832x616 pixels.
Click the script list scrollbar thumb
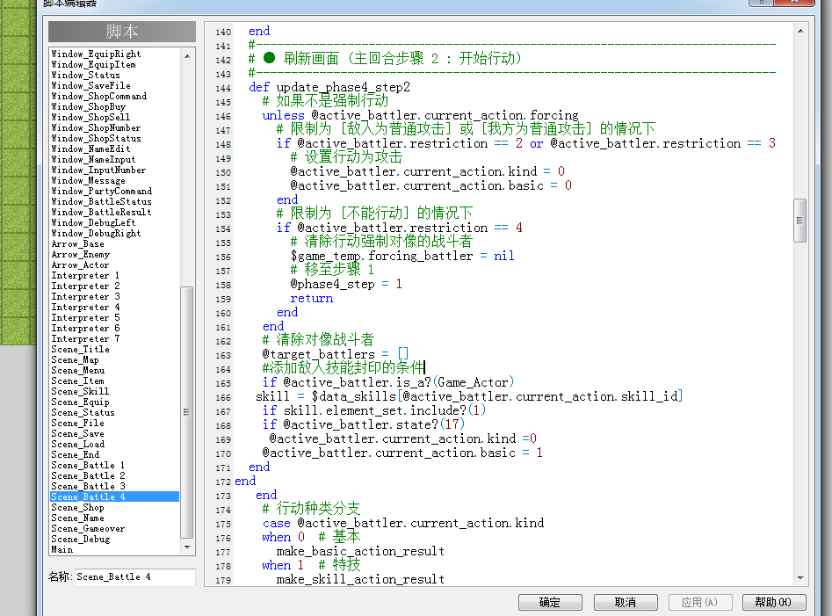(187, 412)
